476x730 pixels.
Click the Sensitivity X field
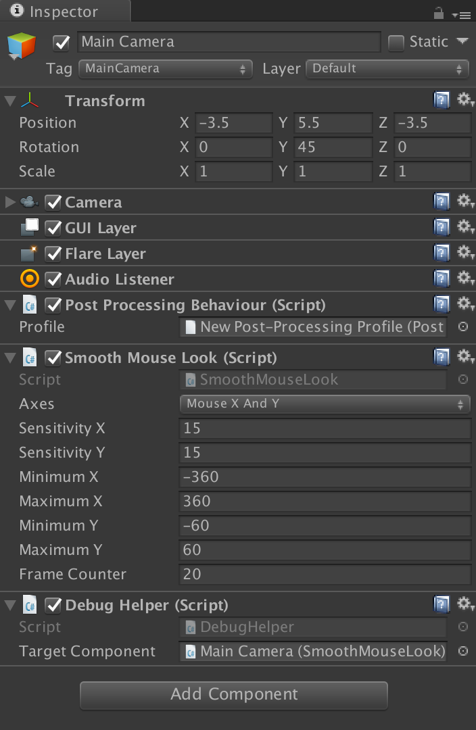[x=325, y=429]
